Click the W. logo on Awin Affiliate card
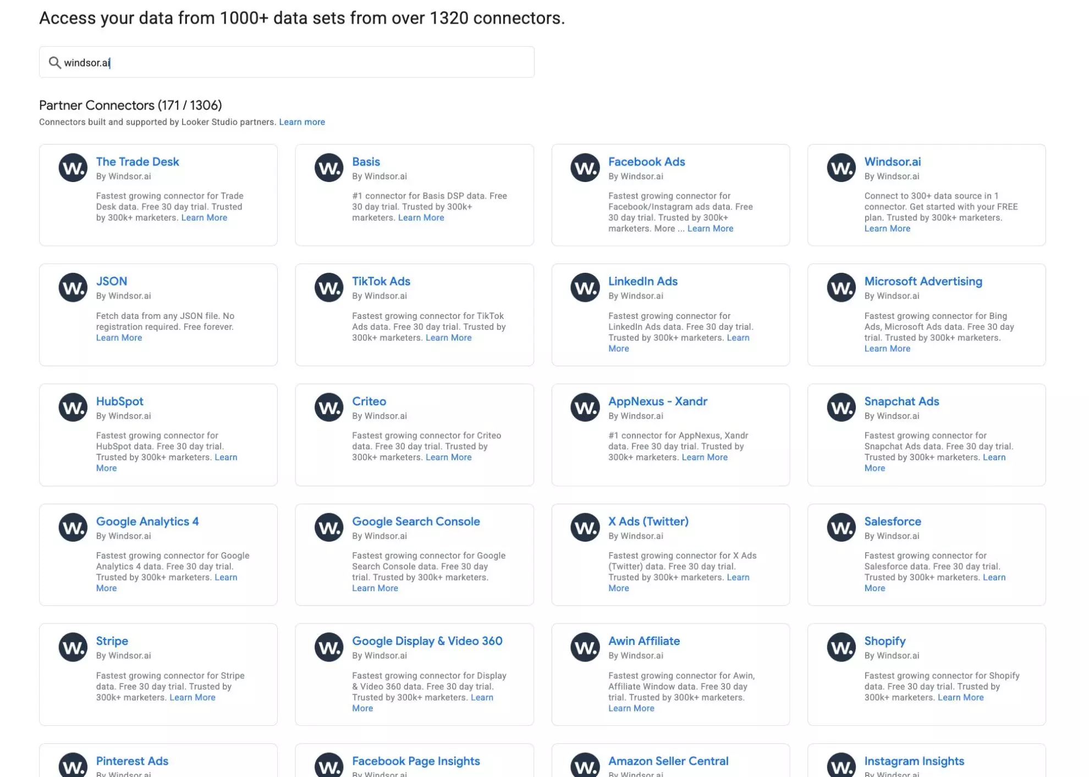1089x777 pixels. point(585,647)
